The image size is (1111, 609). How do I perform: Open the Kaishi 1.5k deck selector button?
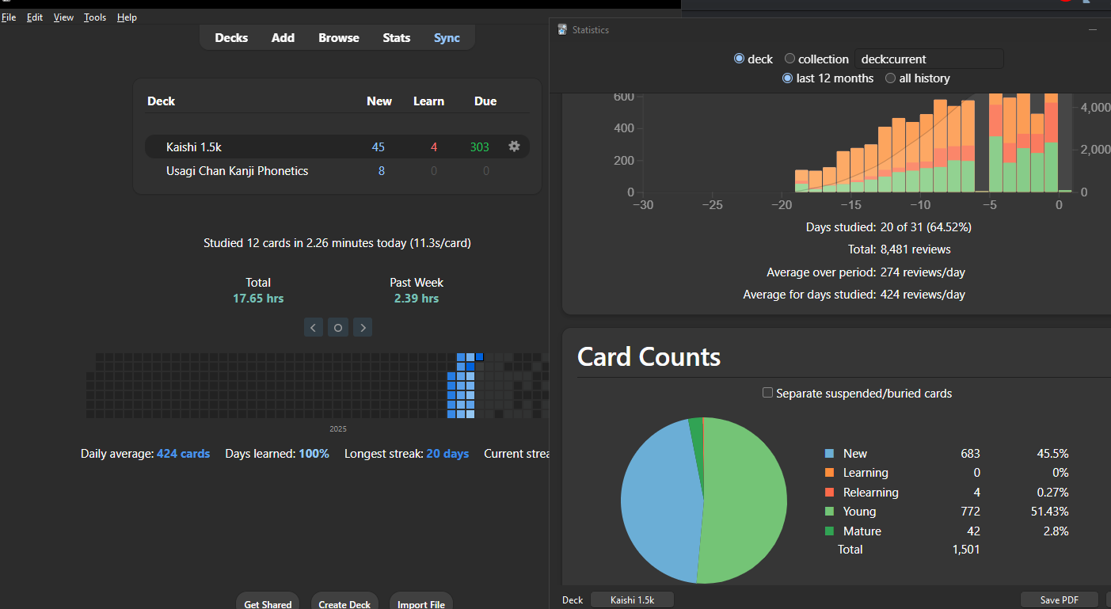coord(633,600)
